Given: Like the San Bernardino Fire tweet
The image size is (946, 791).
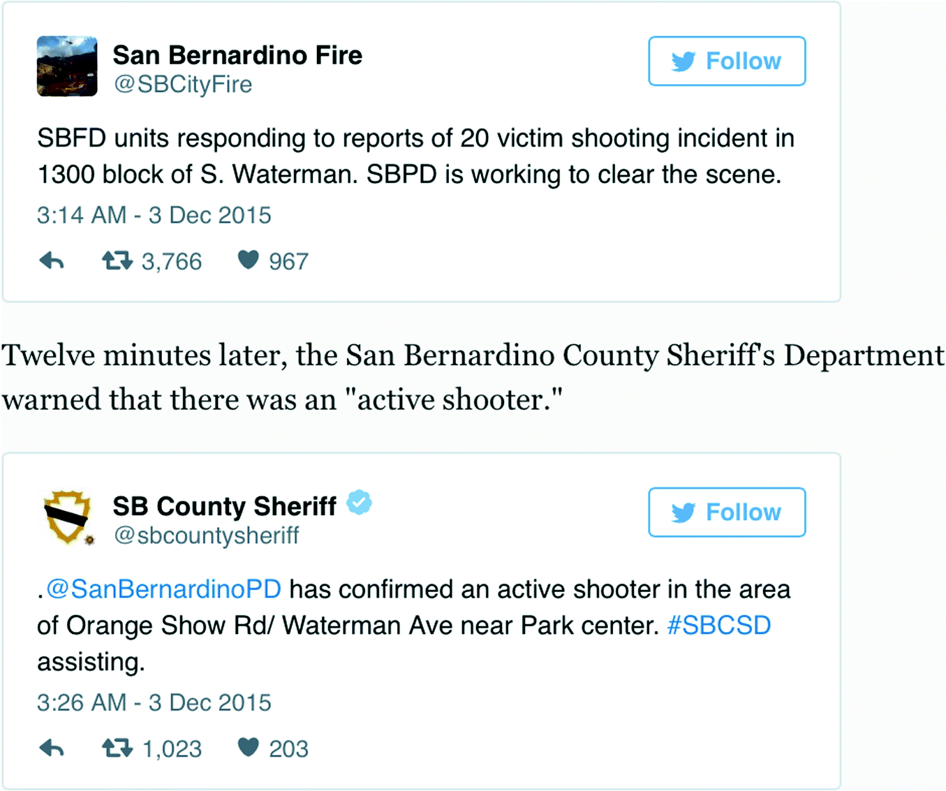Looking at the screenshot, I should click(x=249, y=260).
